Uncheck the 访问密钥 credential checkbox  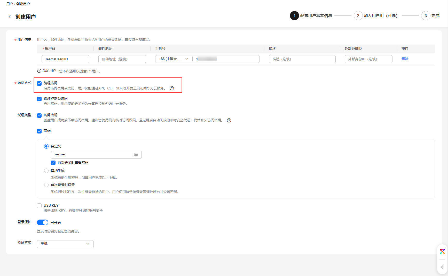coord(39,115)
